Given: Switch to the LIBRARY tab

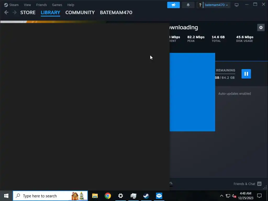Looking at the screenshot, I should (x=51, y=13).
